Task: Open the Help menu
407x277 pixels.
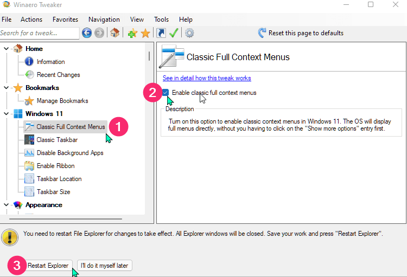Action: [x=186, y=20]
